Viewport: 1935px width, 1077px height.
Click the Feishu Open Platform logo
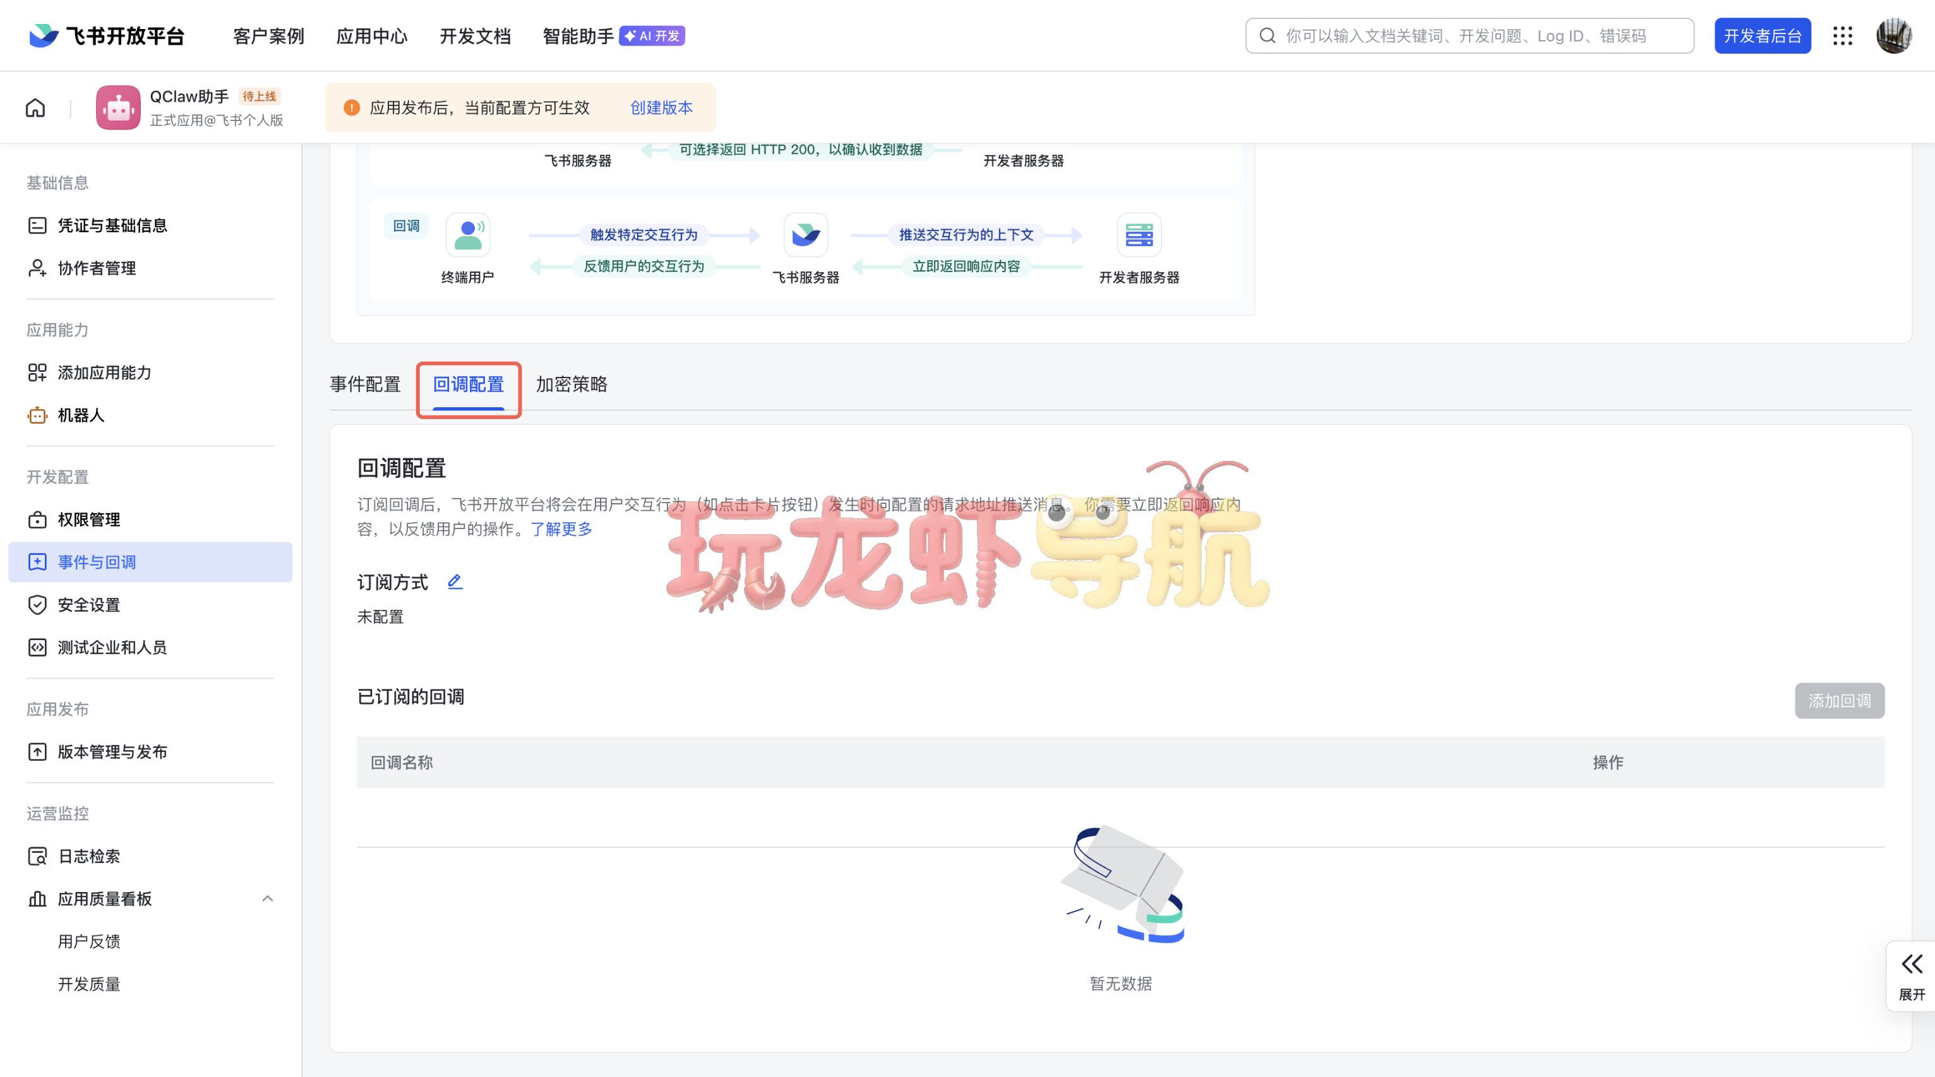[x=106, y=35]
